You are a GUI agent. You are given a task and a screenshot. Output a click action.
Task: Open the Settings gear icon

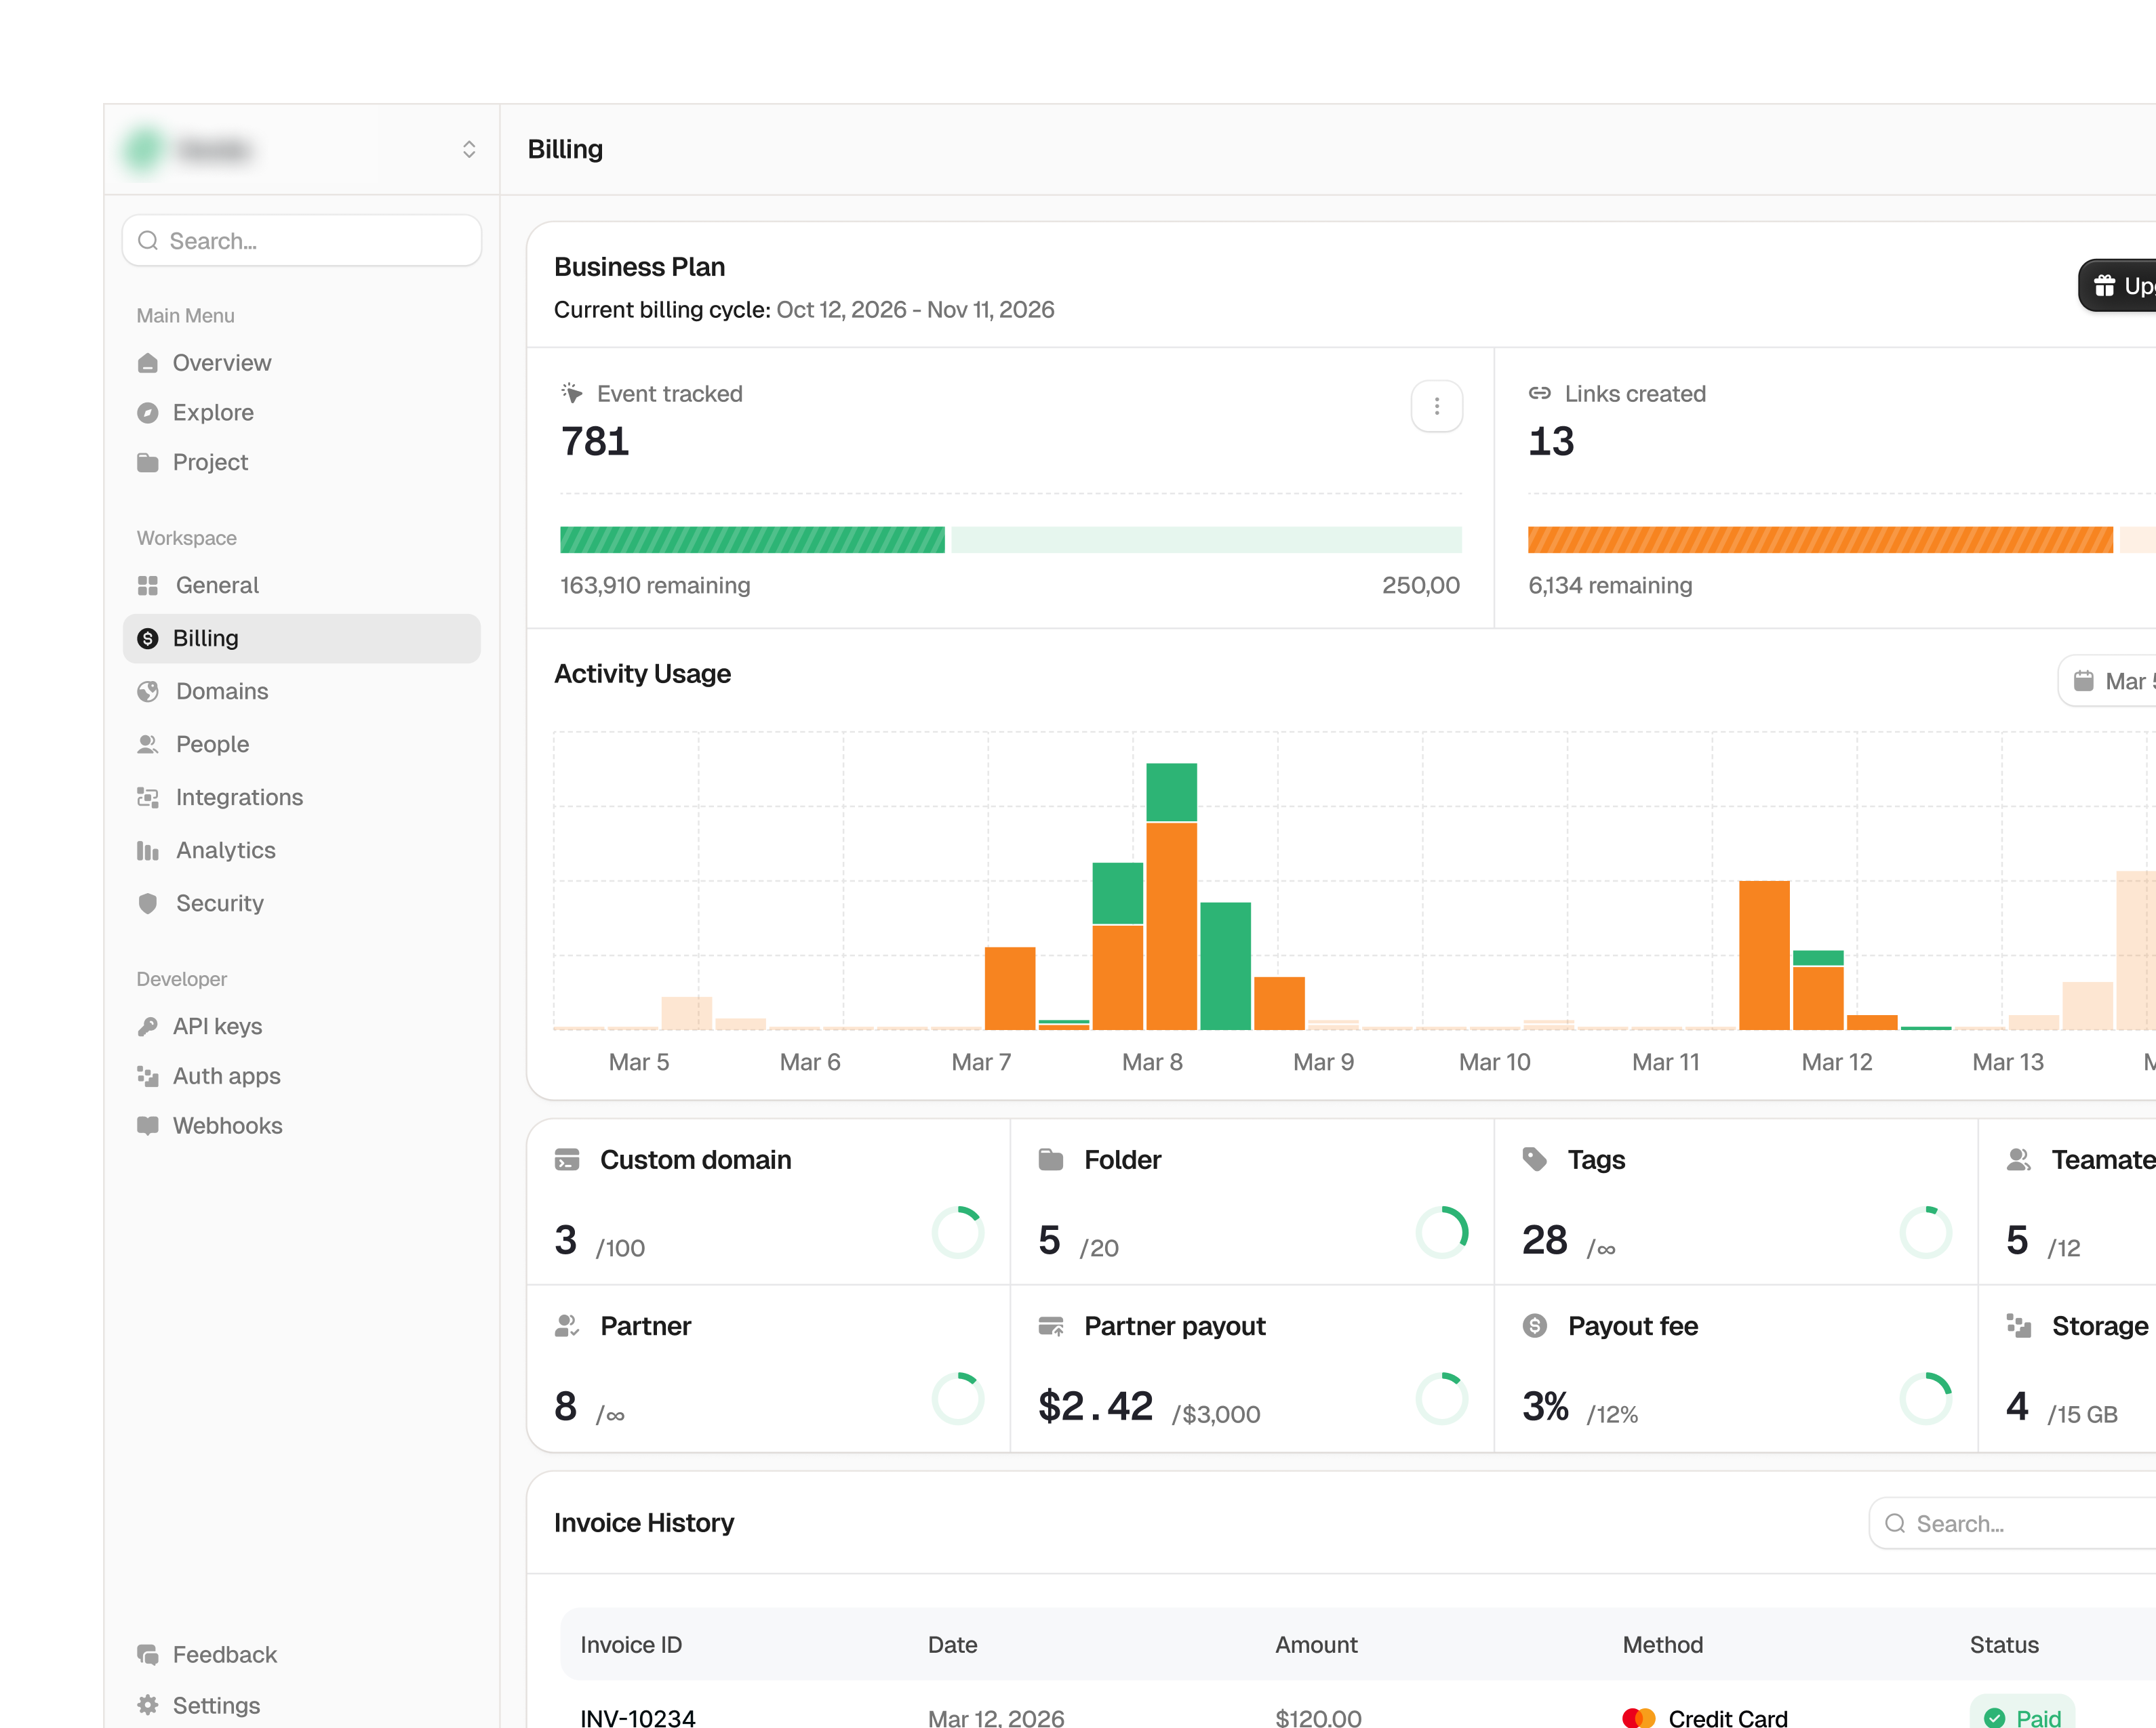148,1705
